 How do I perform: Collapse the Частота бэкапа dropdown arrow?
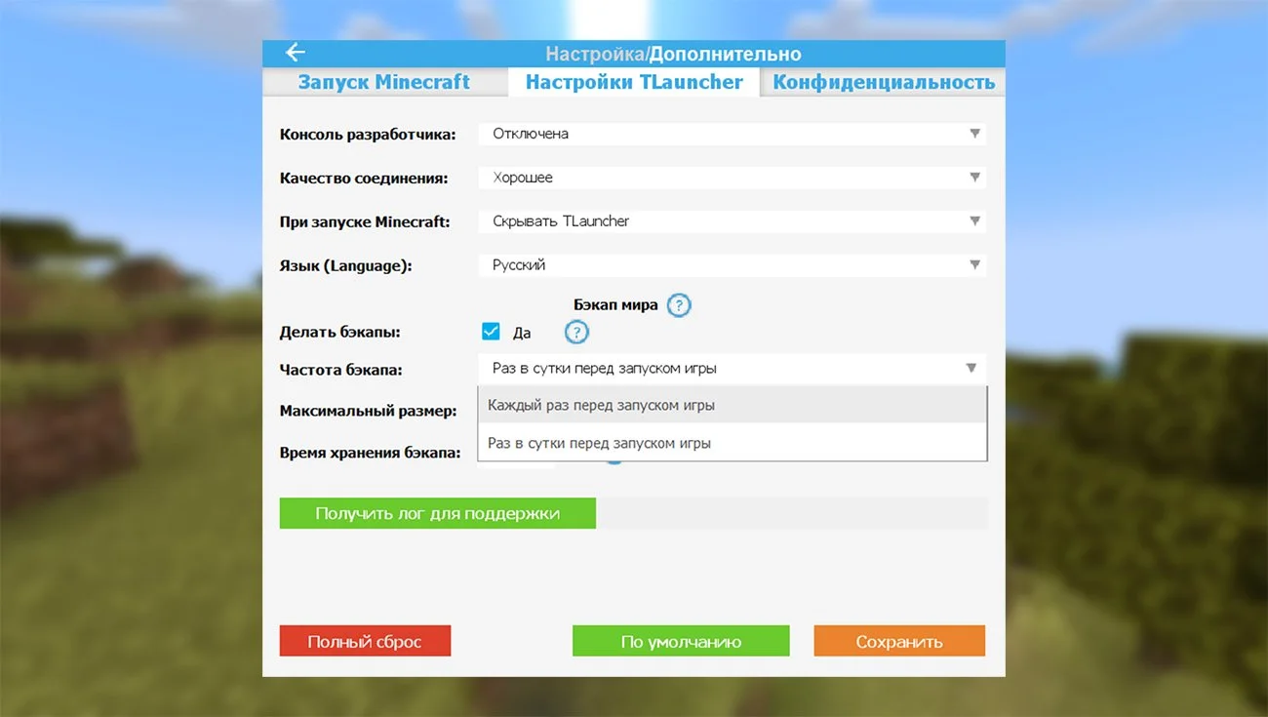[x=971, y=369]
